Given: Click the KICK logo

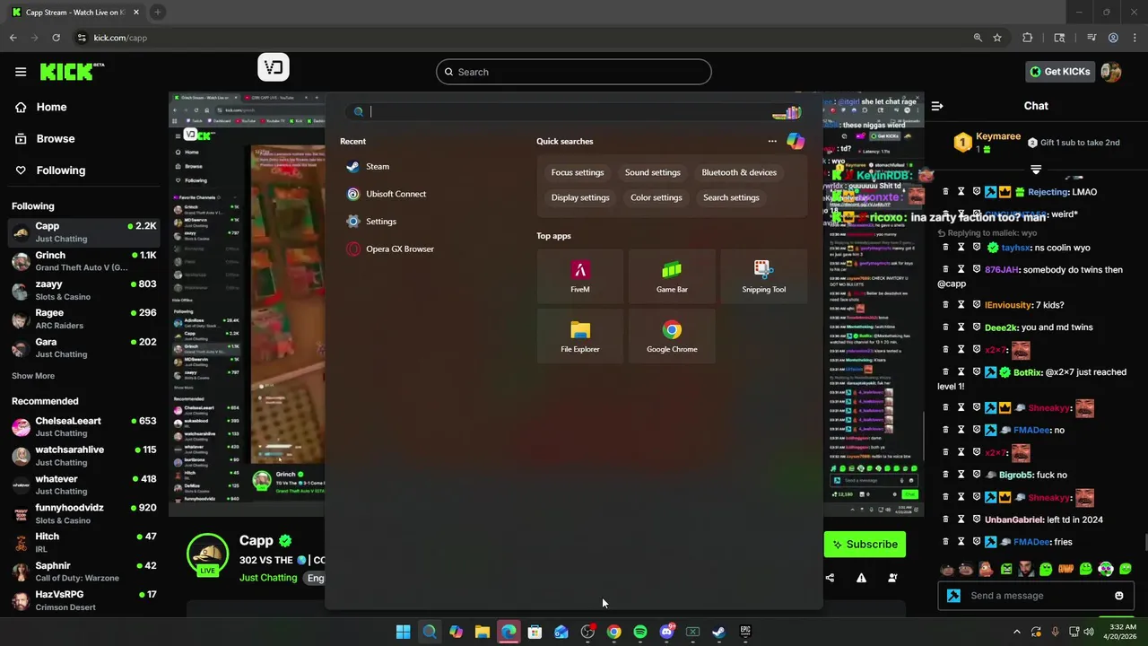Looking at the screenshot, I should coord(72,72).
